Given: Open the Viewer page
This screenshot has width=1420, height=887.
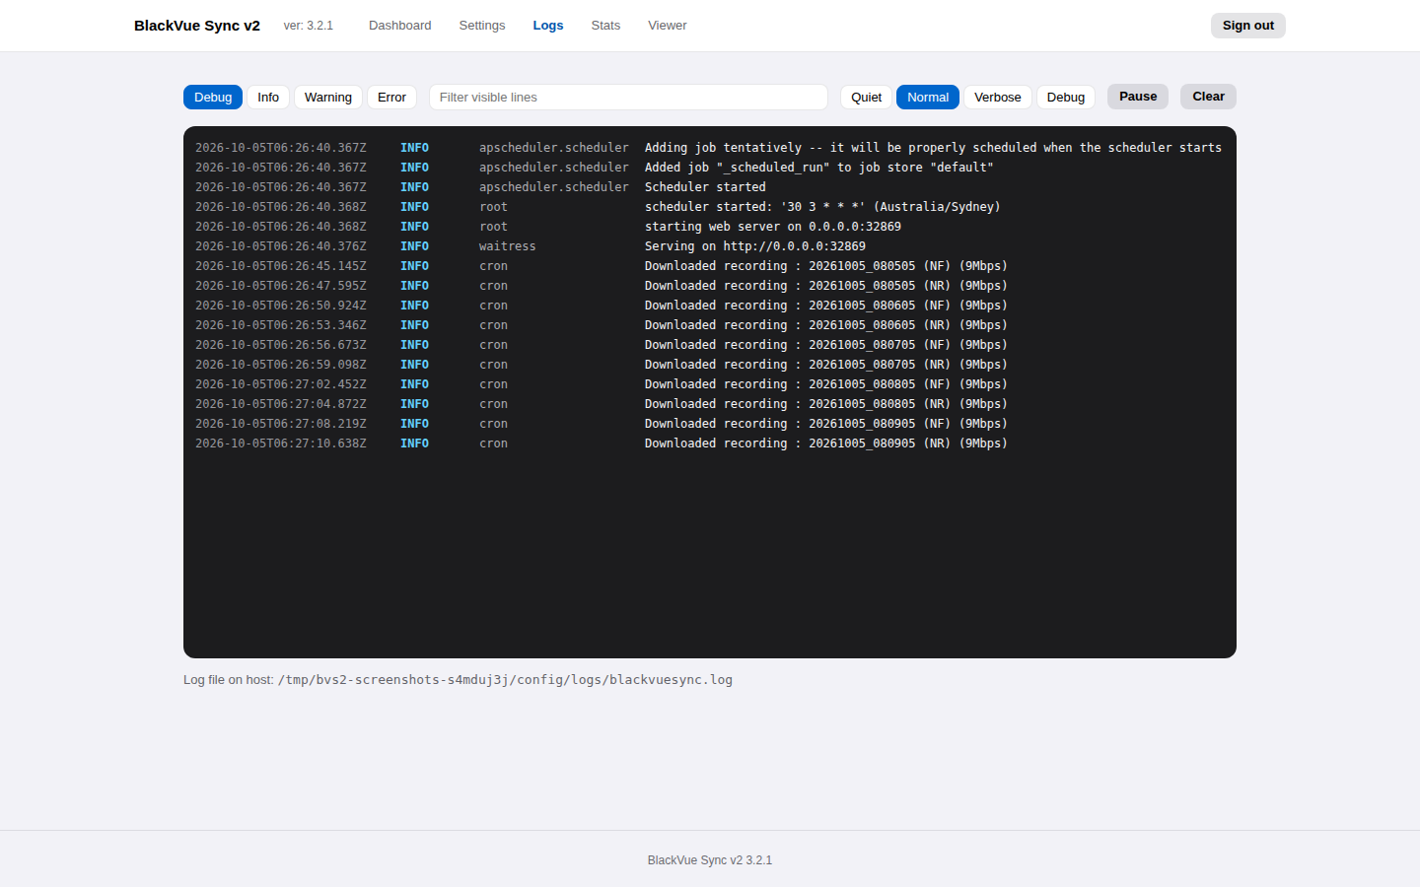Looking at the screenshot, I should tap(668, 26).
